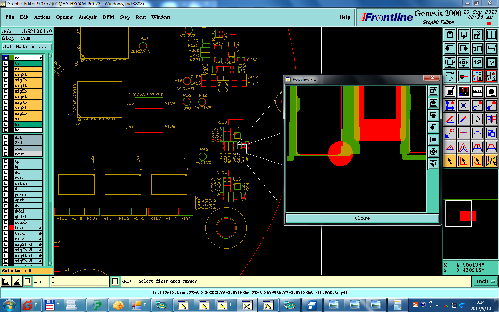Click the 1:2 scale icon

click(x=478, y=62)
